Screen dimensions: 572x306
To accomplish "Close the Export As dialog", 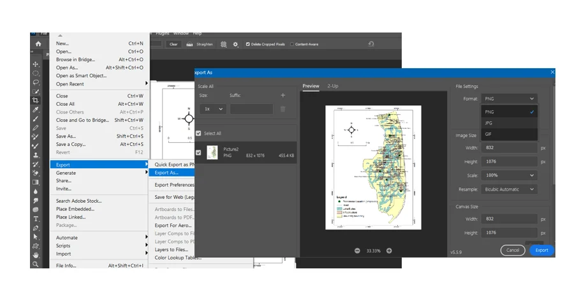I will [x=552, y=72].
